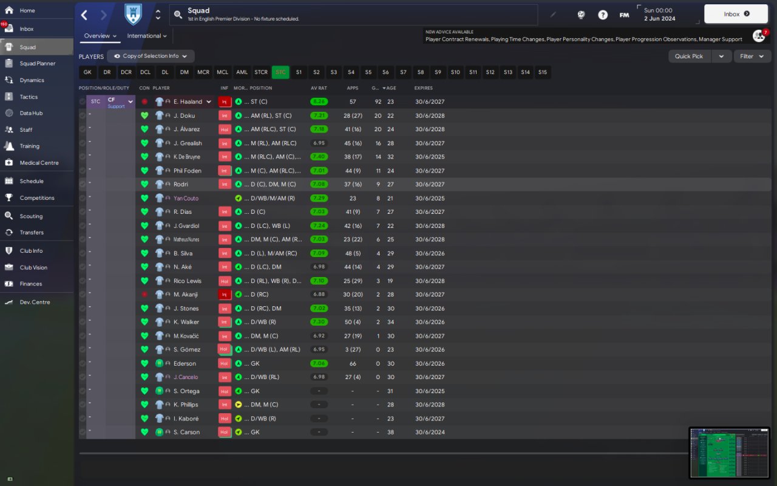The height and width of the screenshot is (486, 777).
Task: Open Squad Planner clipboard icon
Action: [x=9, y=63]
